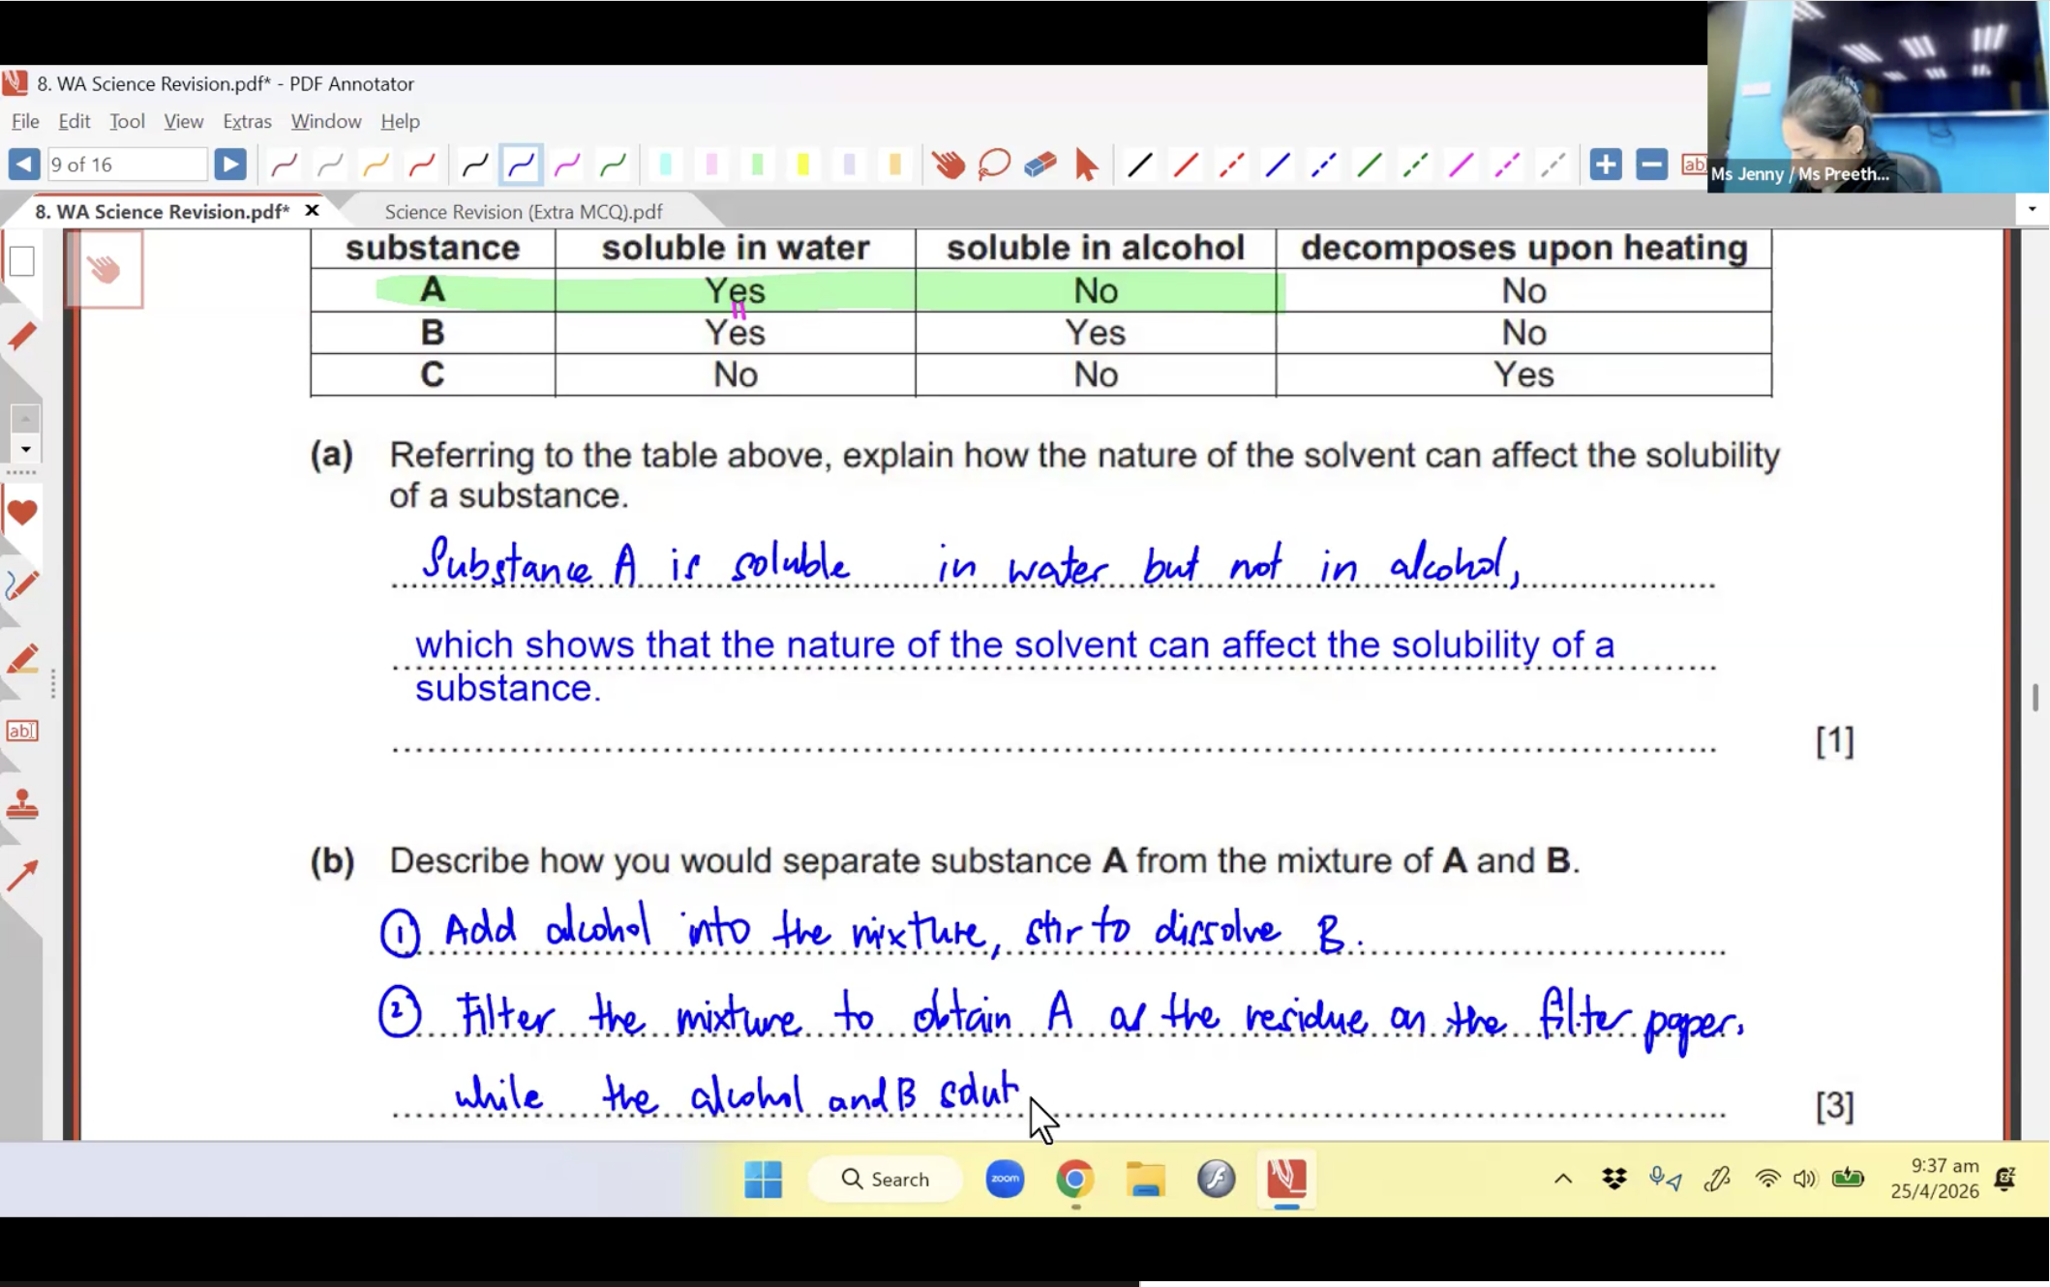Click the page number field
The image size is (2050, 1287).
127,165
